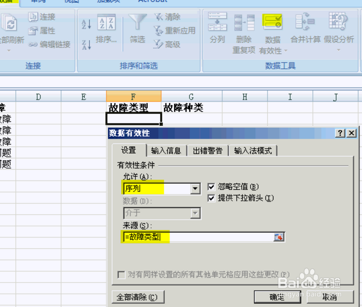Select column I header

point(290,96)
